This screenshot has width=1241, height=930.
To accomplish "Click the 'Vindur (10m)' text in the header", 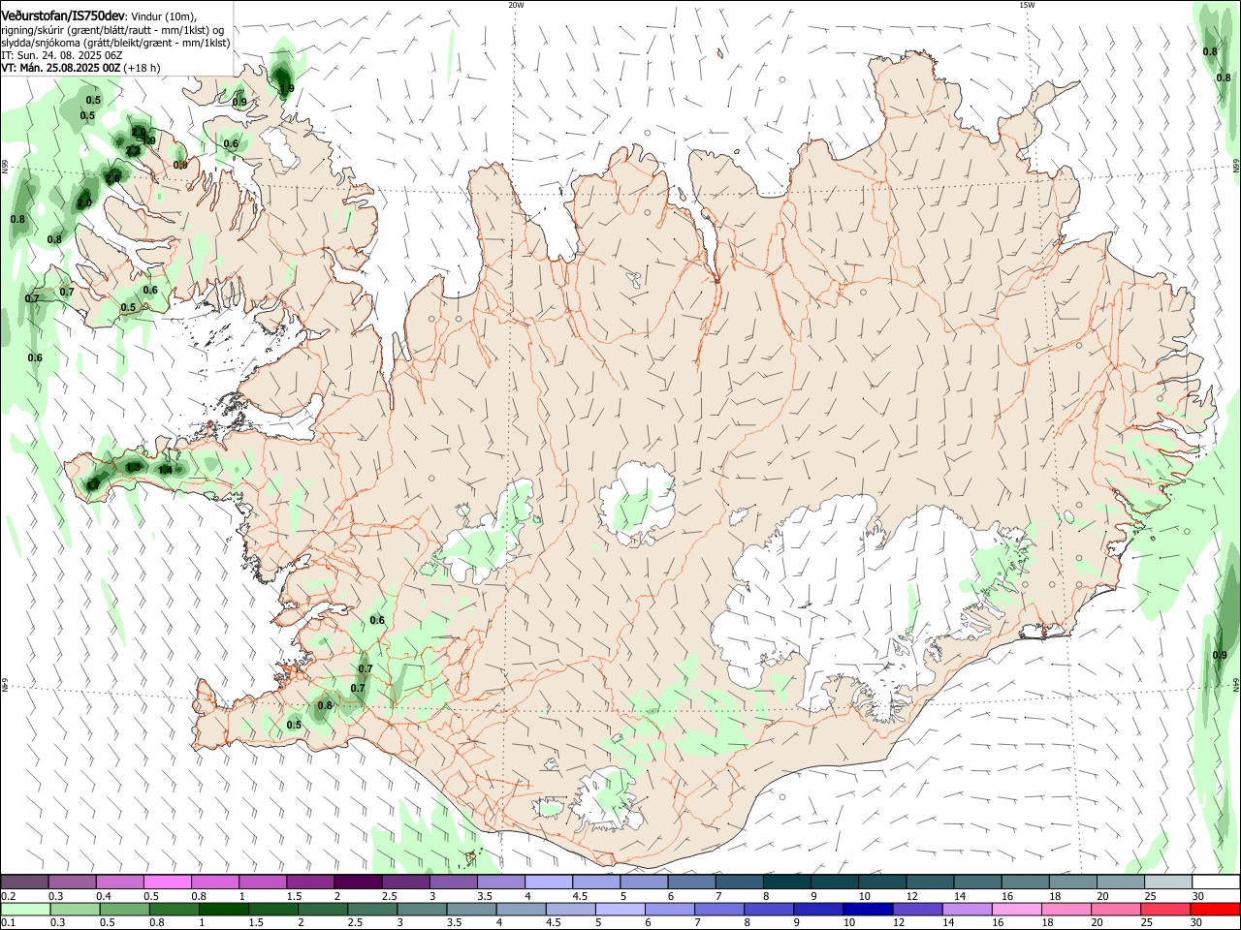I will (163, 16).
